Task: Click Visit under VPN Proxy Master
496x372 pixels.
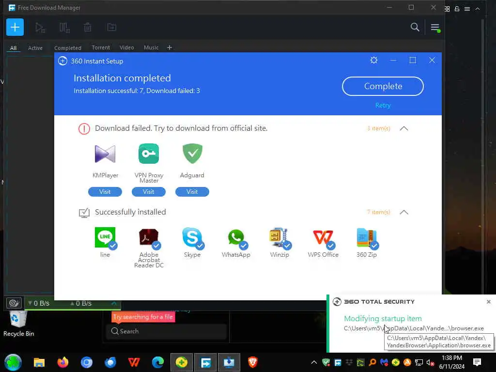Action: 149,192
